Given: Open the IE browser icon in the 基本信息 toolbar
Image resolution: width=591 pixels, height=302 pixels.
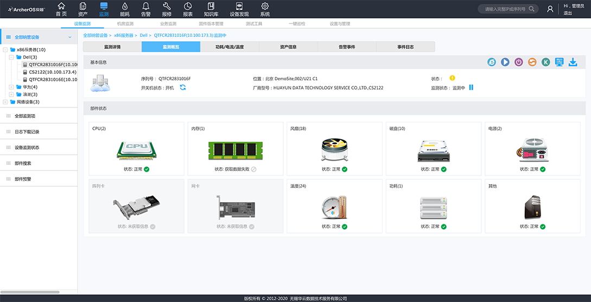Looking at the screenshot, I should click(492, 62).
